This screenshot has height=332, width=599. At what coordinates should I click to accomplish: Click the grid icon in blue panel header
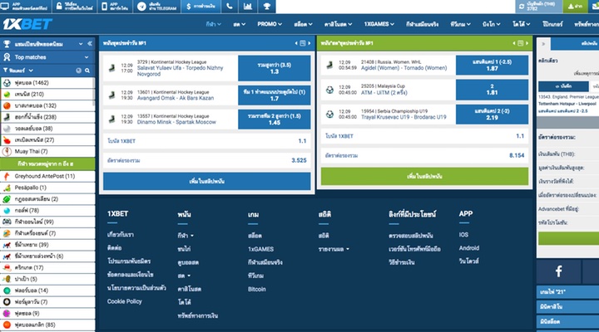pos(303,43)
